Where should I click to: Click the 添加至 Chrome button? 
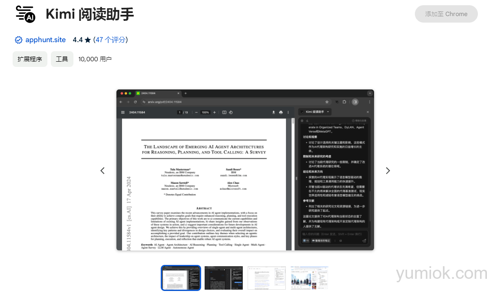[x=446, y=14]
